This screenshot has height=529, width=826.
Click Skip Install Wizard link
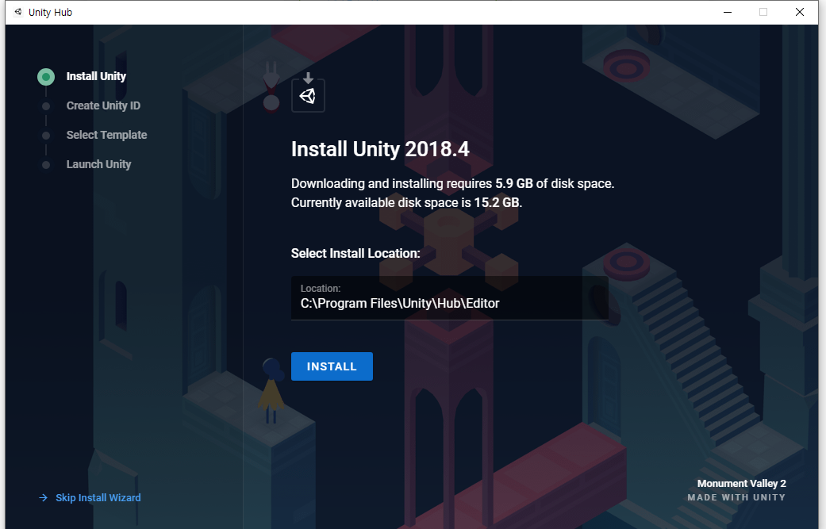[x=98, y=498]
